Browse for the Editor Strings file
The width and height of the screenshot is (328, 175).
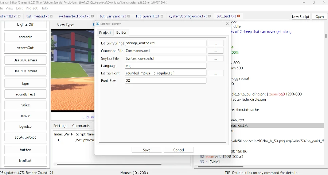tap(215, 43)
